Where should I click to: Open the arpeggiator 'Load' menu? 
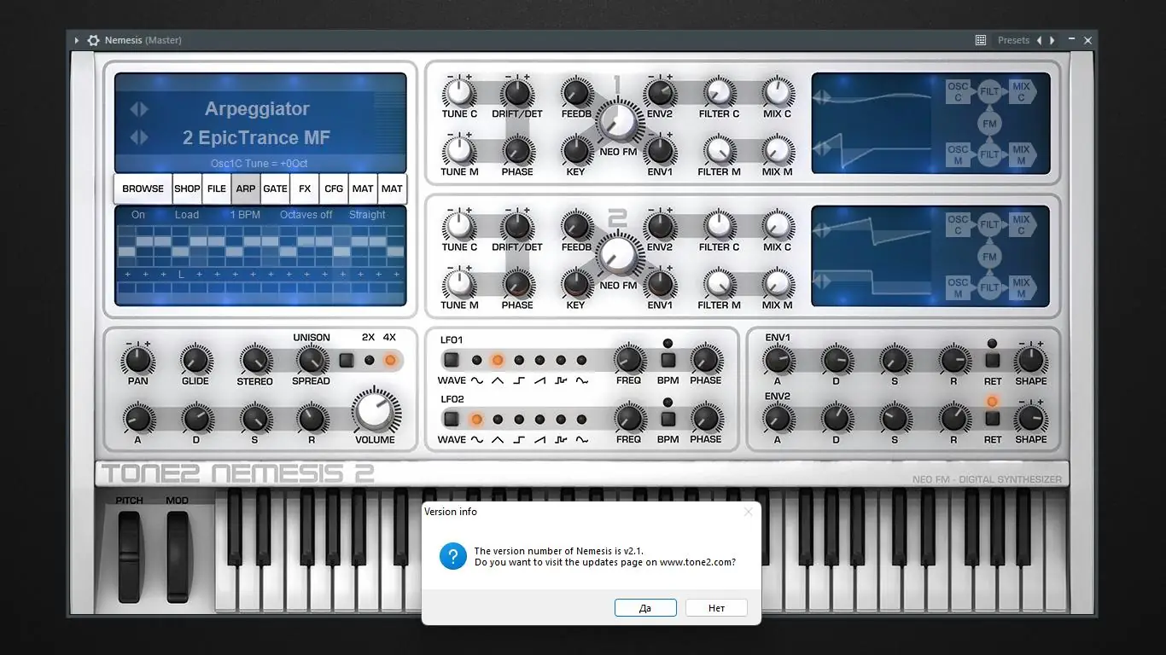point(187,215)
